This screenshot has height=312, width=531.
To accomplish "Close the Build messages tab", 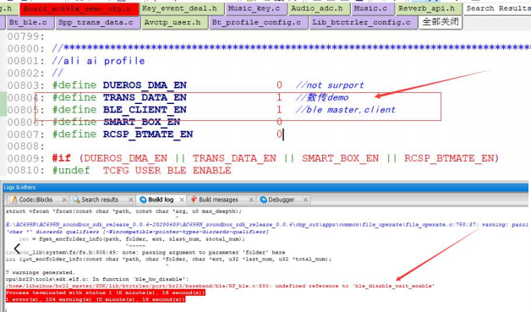I will 251,200.
